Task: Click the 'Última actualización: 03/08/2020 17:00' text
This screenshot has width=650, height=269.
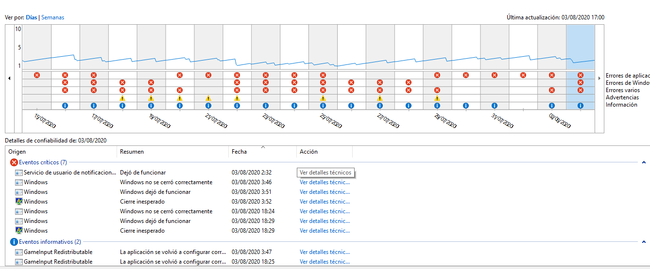Action: coord(555,17)
